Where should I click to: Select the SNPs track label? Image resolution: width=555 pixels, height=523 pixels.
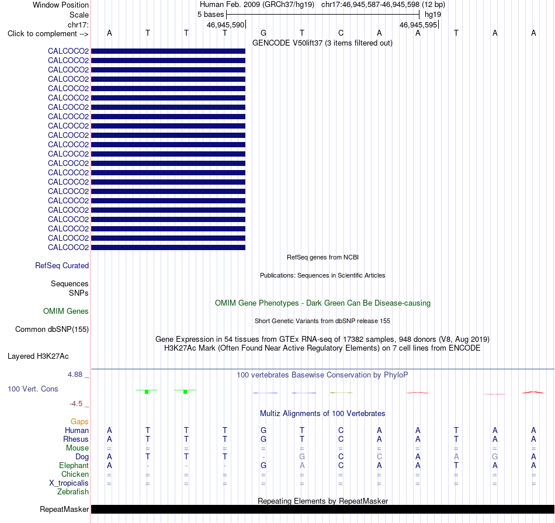point(79,293)
